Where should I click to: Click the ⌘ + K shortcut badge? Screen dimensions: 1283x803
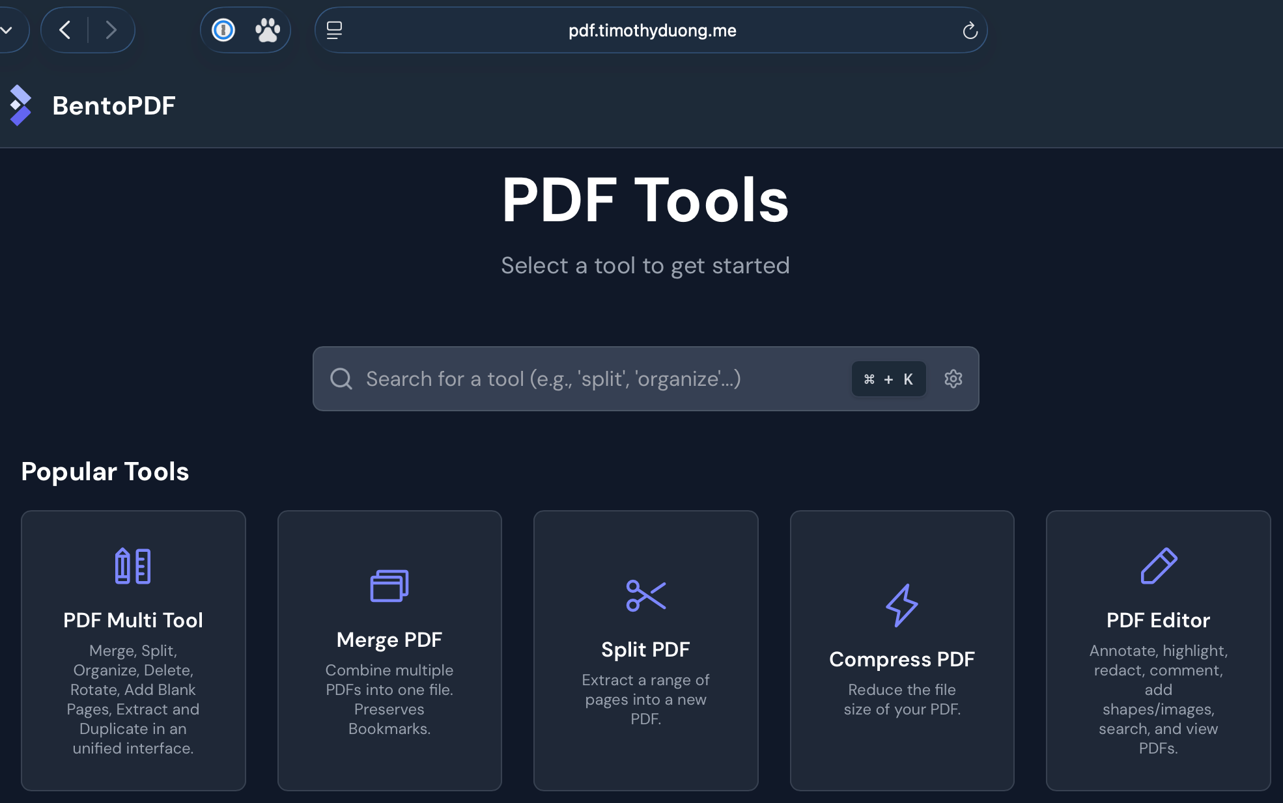click(x=888, y=379)
